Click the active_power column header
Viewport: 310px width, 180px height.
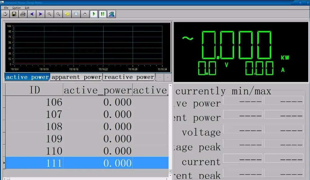tap(98, 90)
